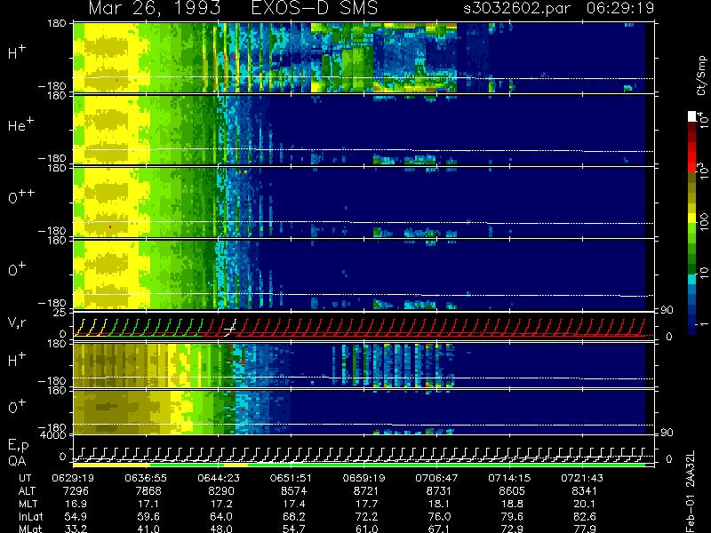The width and height of the screenshot is (711, 533).
Task: Click UT value '0651:51'
Action: tap(292, 478)
